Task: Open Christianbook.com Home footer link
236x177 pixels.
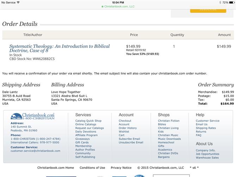Action: (56, 168)
